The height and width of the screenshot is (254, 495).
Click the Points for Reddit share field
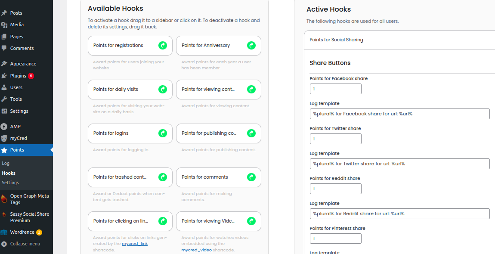click(x=336, y=189)
